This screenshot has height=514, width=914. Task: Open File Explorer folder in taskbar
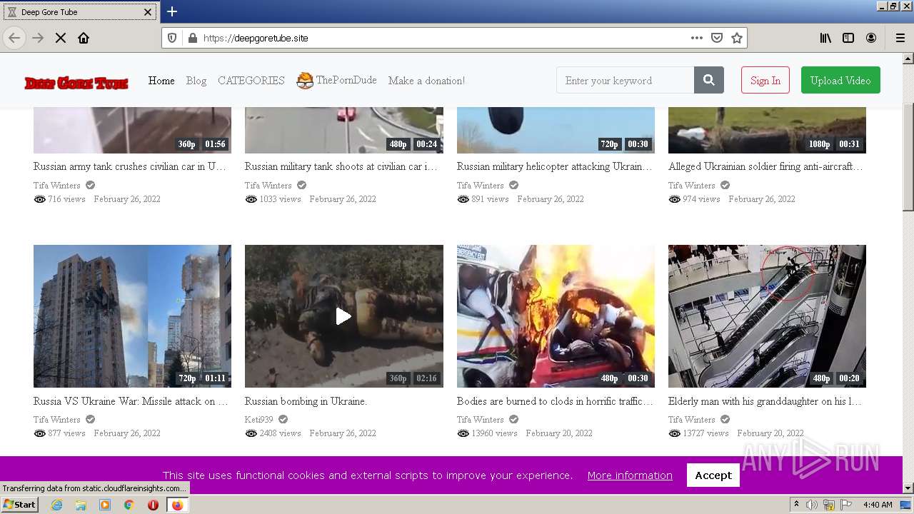(x=81, y=505)
